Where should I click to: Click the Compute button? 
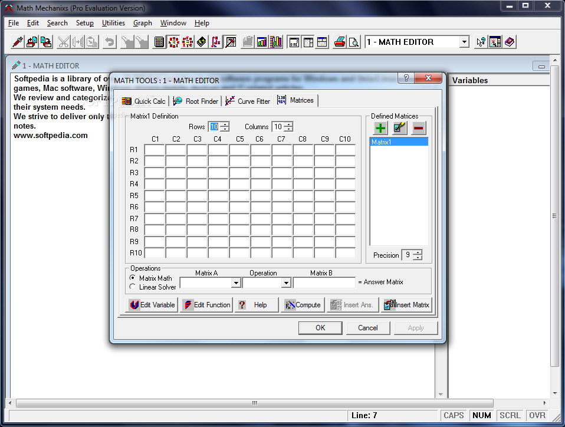[303, 305]
